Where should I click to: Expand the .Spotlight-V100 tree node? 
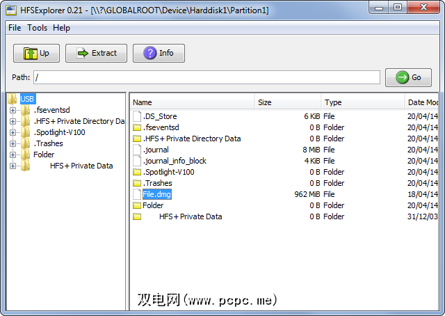coord(13,132)
